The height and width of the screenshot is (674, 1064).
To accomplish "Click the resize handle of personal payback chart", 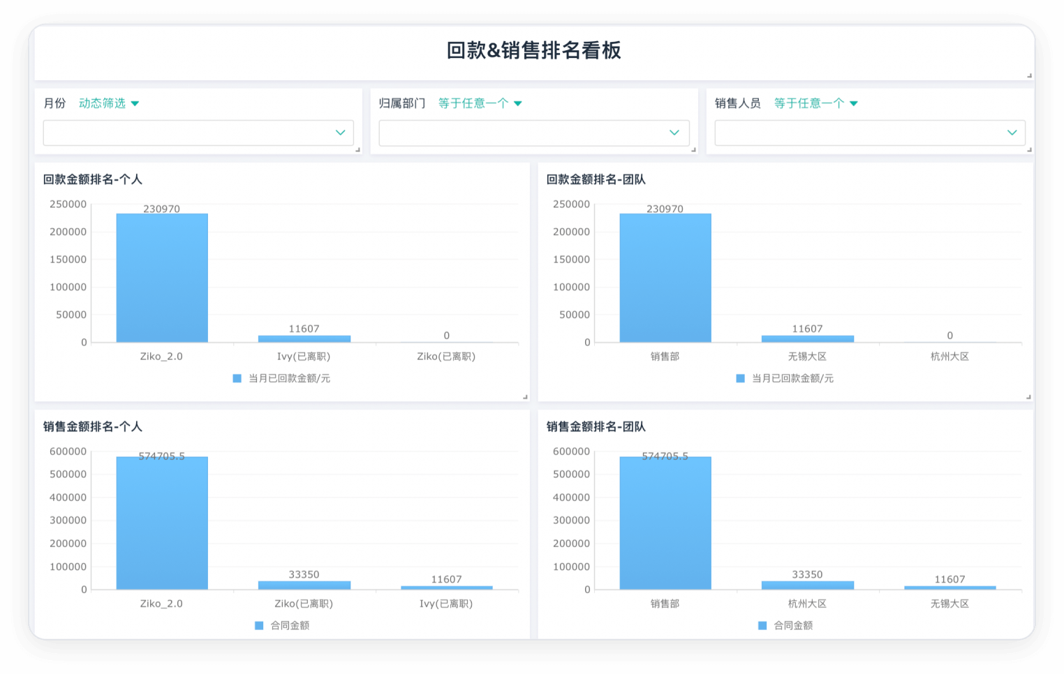I will click(x=524, y=396).
